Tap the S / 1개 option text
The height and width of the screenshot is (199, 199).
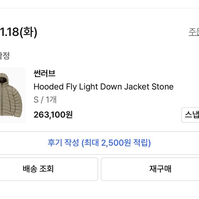(45, 100)
